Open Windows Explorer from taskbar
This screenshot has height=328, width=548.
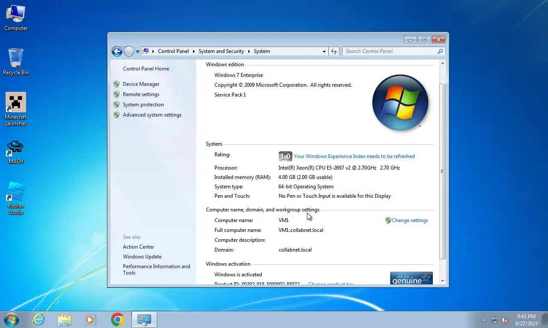pos(65,319)
